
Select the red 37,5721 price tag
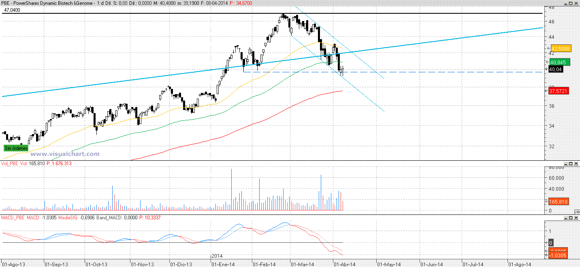559,91
